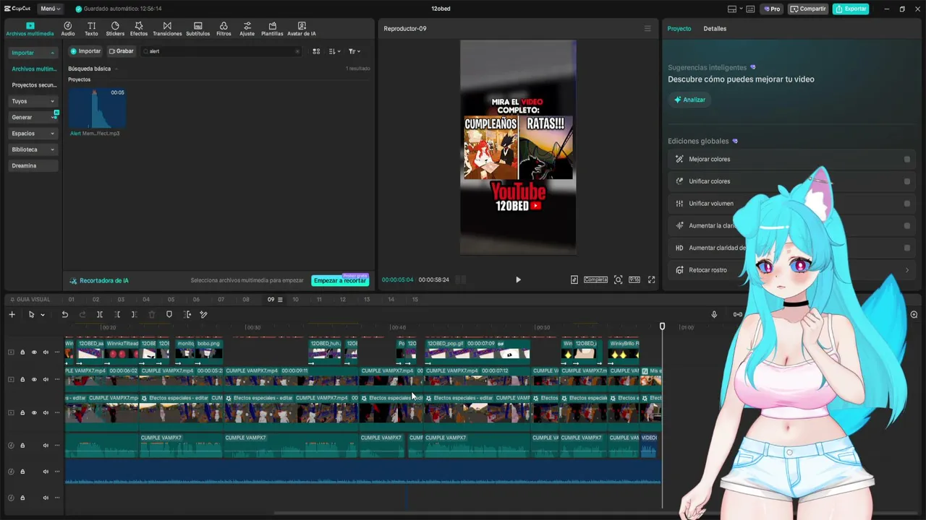The image size is (926, 520).
Task: Open the Plantillas tab
Action: pyautogui.click(x=272, y=29)
